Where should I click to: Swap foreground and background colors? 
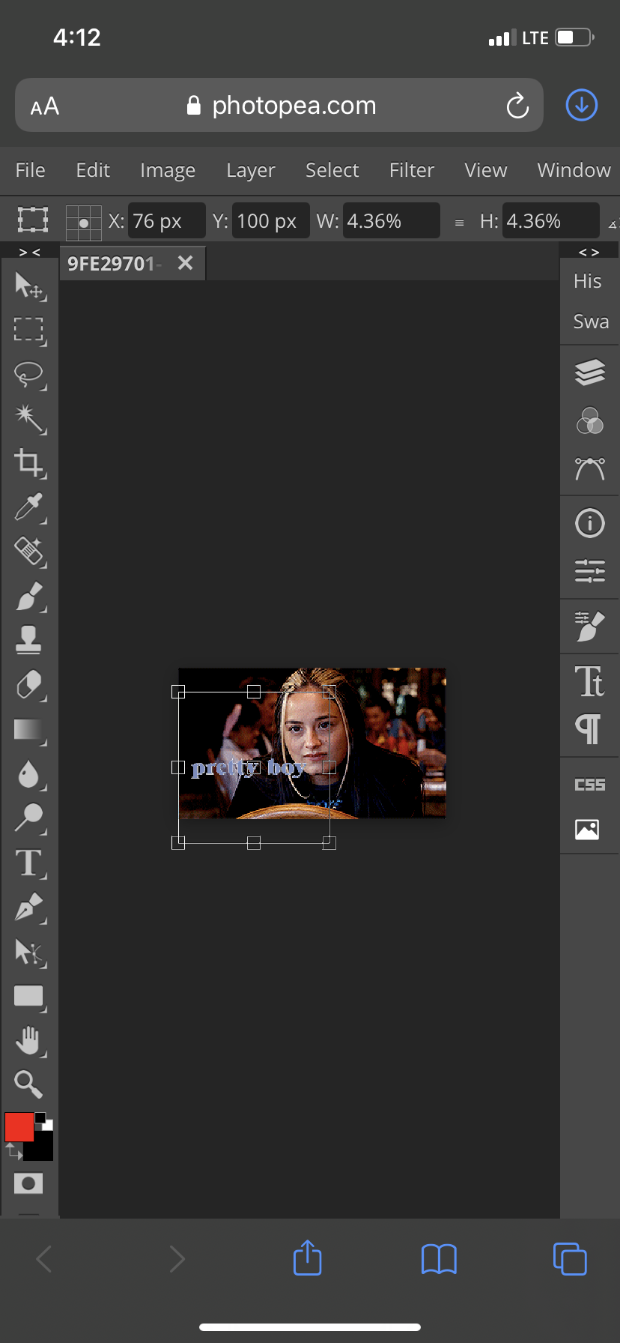click(x=13, y=1150)
